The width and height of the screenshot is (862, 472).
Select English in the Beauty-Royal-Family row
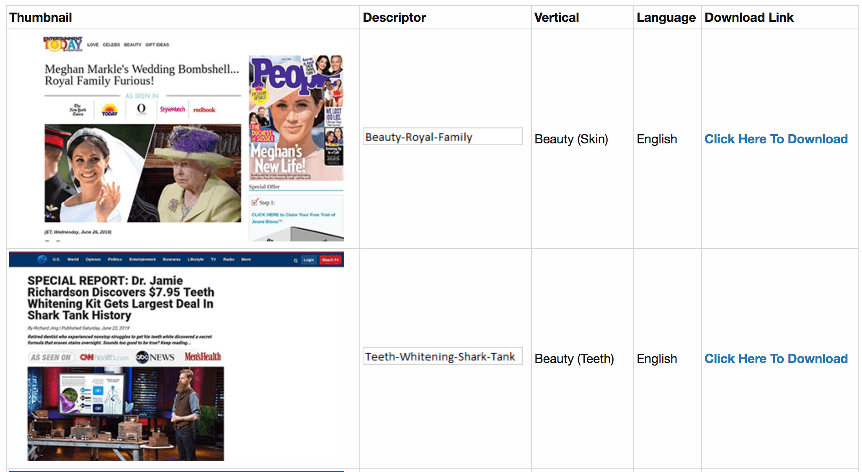coord(657,139)
